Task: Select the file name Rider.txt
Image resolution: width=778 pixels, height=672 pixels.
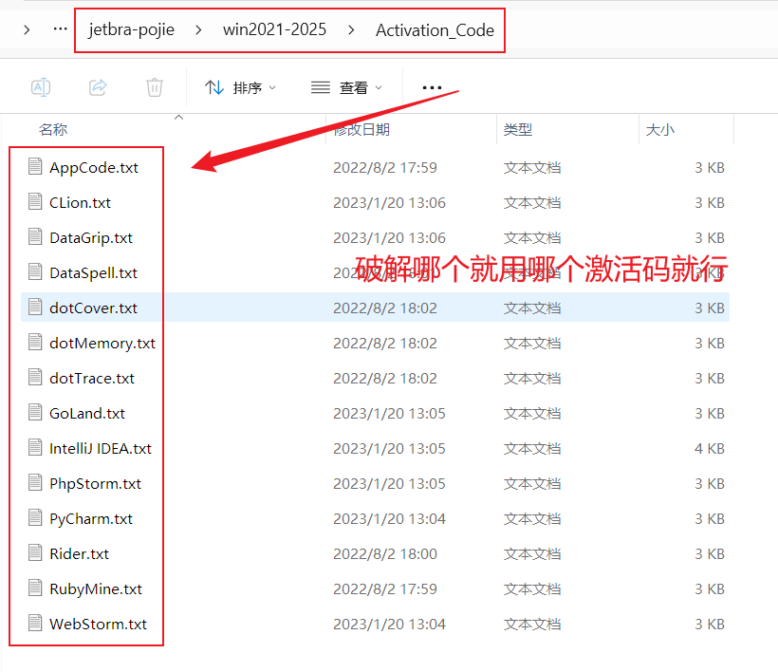Action: click(x=79, y=554)
